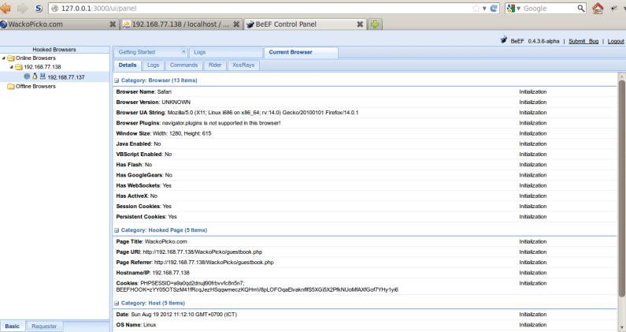This screenshot has width=626, height=332.
Task: Collapse the Online Browsers tree folder
Action: click(x=4, y=58)
